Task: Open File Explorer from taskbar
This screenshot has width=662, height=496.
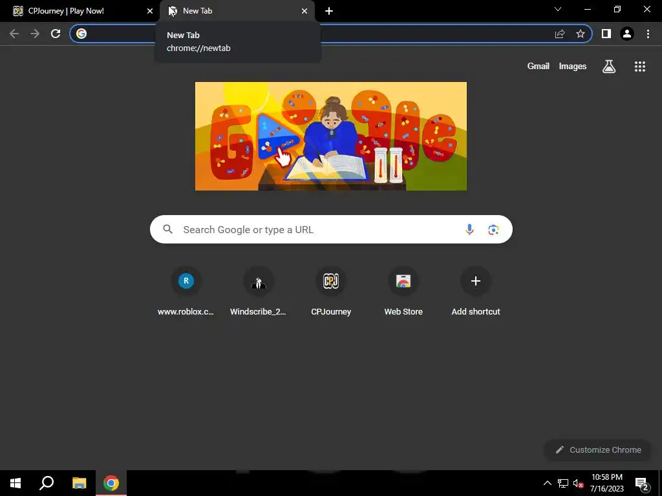Action: pos(79,483)
